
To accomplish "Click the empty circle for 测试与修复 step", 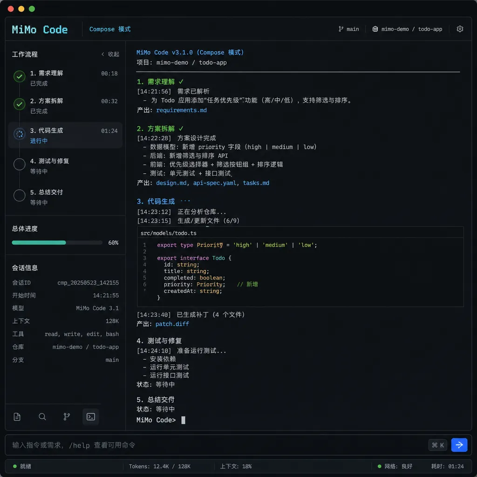I will point(20,164).
